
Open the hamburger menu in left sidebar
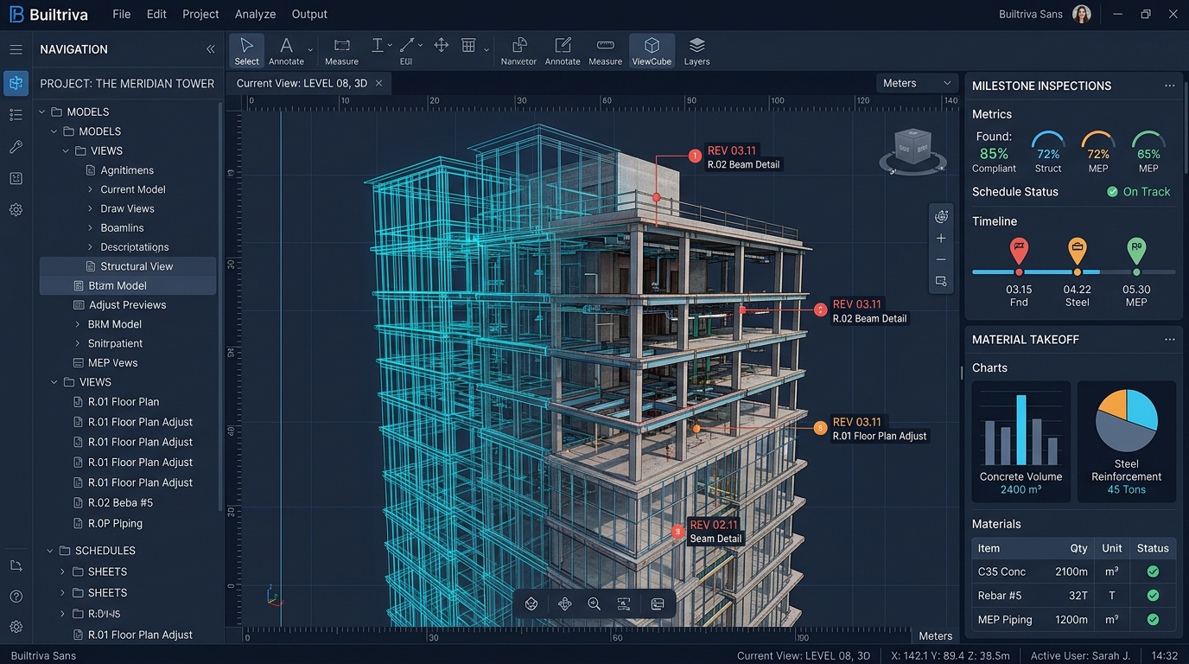click(16, 50)
